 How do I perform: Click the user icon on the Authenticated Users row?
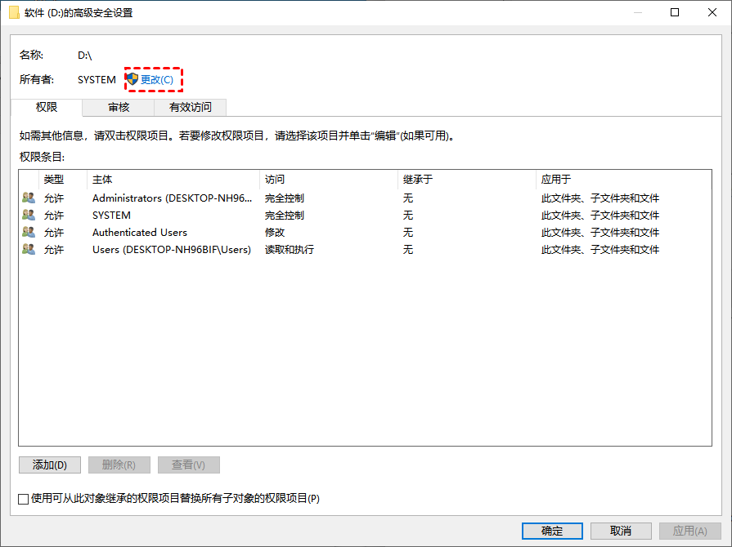(27, 232)
